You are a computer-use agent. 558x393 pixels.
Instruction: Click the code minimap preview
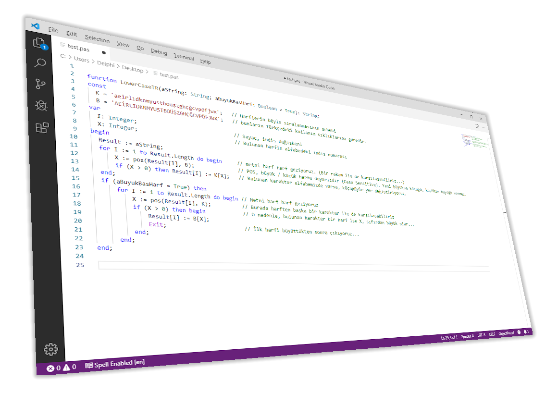tap(474, 140)
